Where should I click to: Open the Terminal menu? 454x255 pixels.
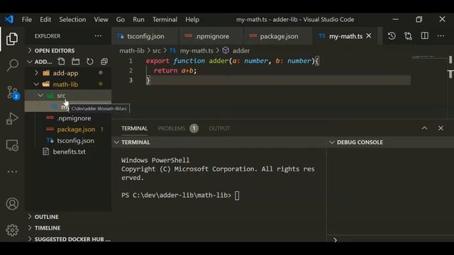165,19
